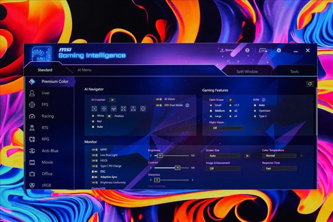
Task: Go to the Tools tab
Action: pyautogui.click(x=294, y=72)
